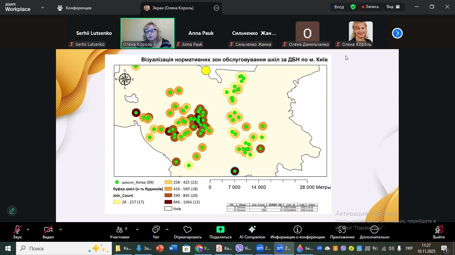Click the green Share screen (Поделиться) icon
This screenshot has width=455, height=255.
tap(220, 230)
